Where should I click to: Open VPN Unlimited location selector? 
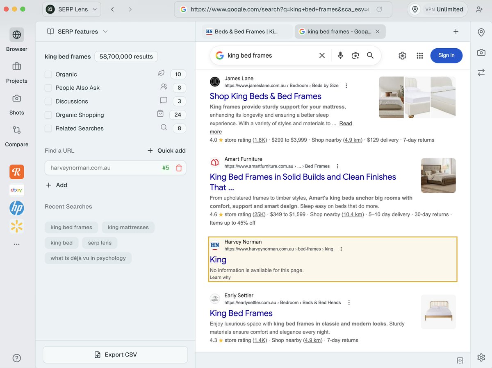click(x=437, y=9)
